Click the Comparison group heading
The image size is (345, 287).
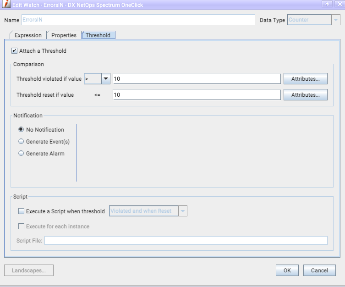coord(28,64)
